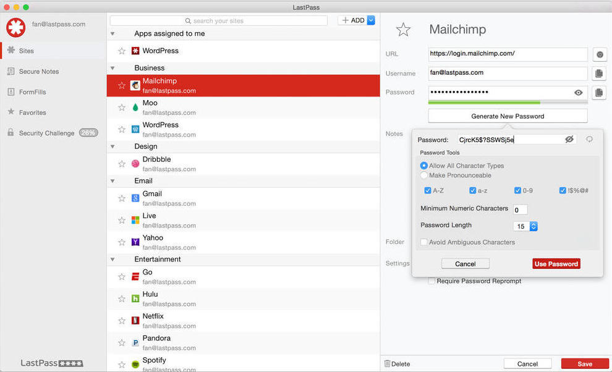Click the Netflix site icon
Viewport: 612px width, 372px height.
pos(135,321)
